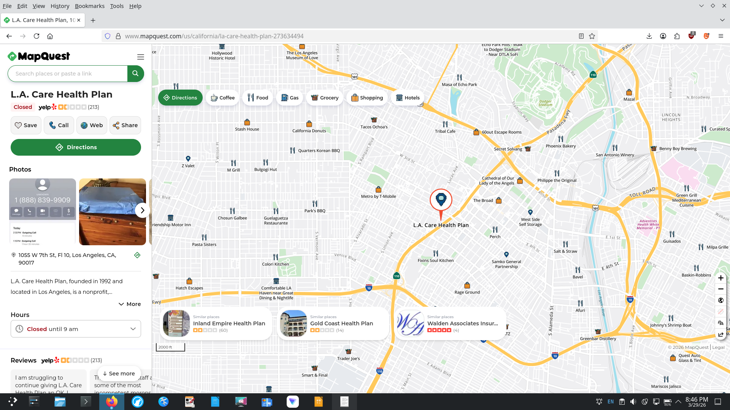Open MapQuest hamburger menu
This screenshot has width=730, height=410.
click(x=140, y=57)
